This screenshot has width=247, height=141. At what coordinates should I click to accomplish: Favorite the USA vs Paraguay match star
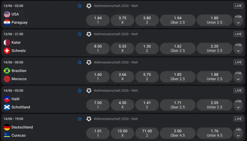[x=80, y=6]
